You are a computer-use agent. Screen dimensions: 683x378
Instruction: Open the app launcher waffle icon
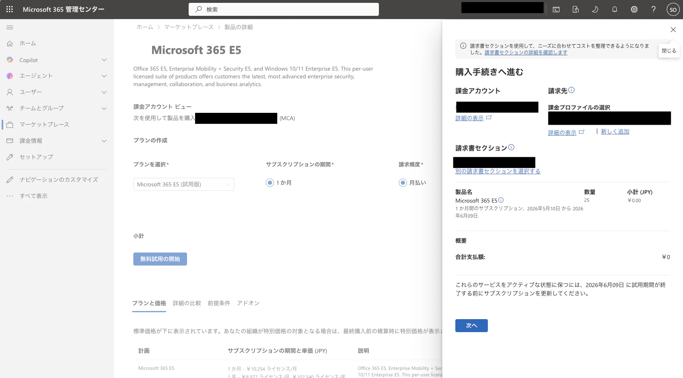pos(10,9)
